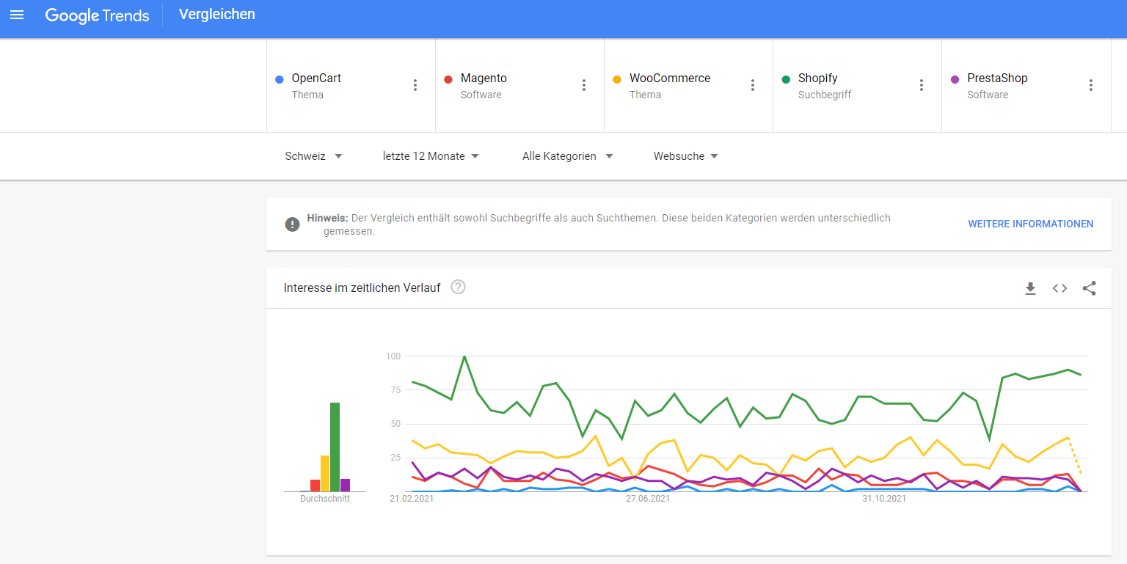
Task: Click the Thema label under WooCommerce
Action: (x=645, y=95)
